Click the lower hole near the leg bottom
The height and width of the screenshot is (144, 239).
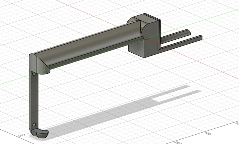[34, 125]
